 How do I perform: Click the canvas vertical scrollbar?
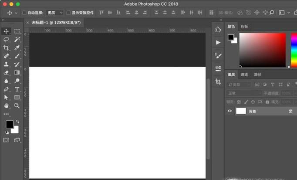pos(208,119)
